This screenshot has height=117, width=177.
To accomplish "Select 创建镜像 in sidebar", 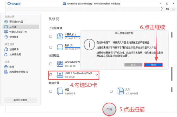I will 21,49.
